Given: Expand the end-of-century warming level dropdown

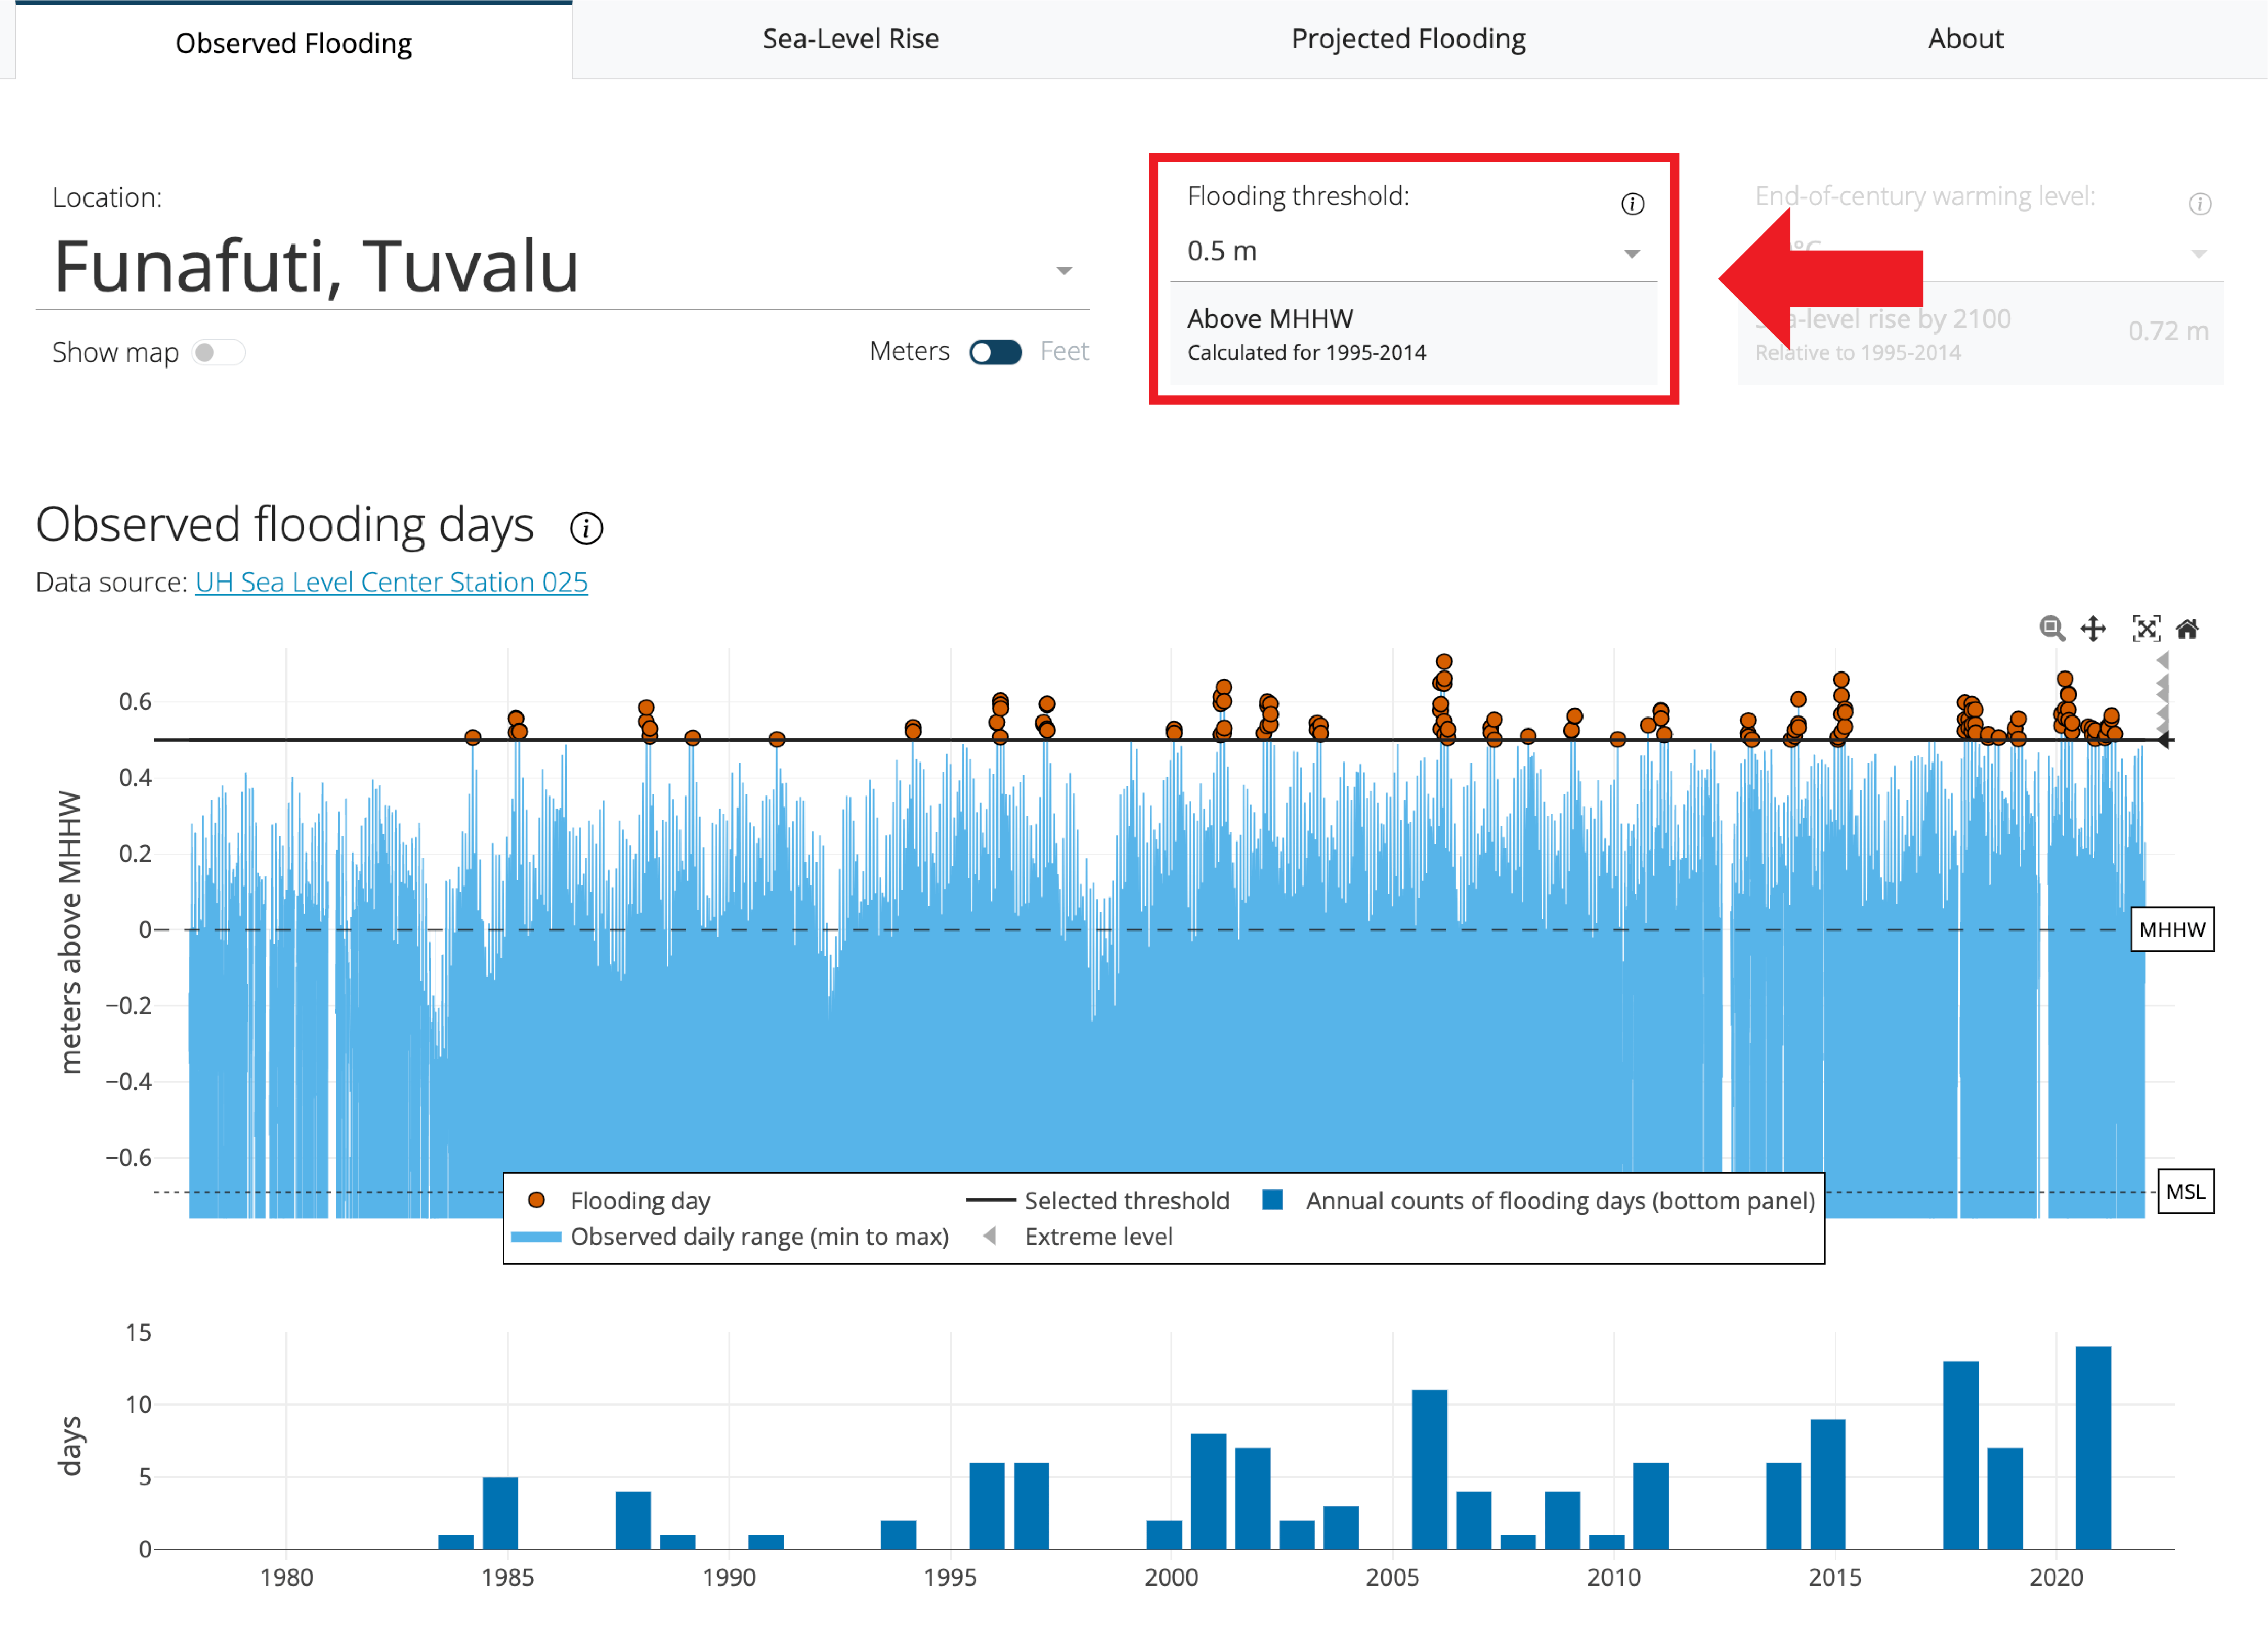Looking at the screenshot, I should (x=2198, y=253).
